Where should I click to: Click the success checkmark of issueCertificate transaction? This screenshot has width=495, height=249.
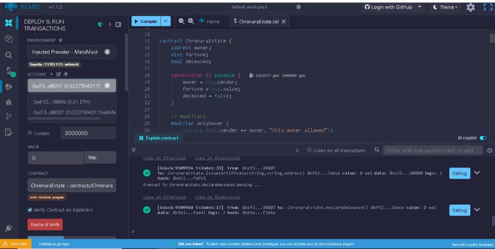(x=146, y=173)
